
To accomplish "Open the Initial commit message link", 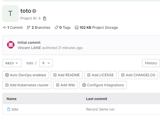I will pyautogui.click(x=29, y=42).
